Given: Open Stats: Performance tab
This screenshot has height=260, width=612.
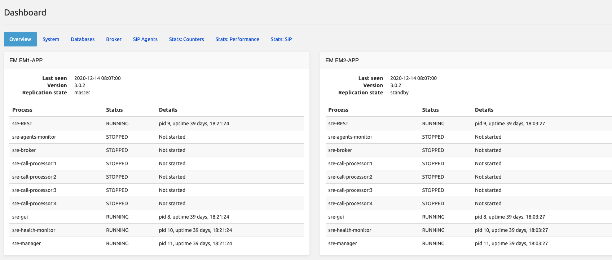Looking at the screenshot, I should point(237,39).
